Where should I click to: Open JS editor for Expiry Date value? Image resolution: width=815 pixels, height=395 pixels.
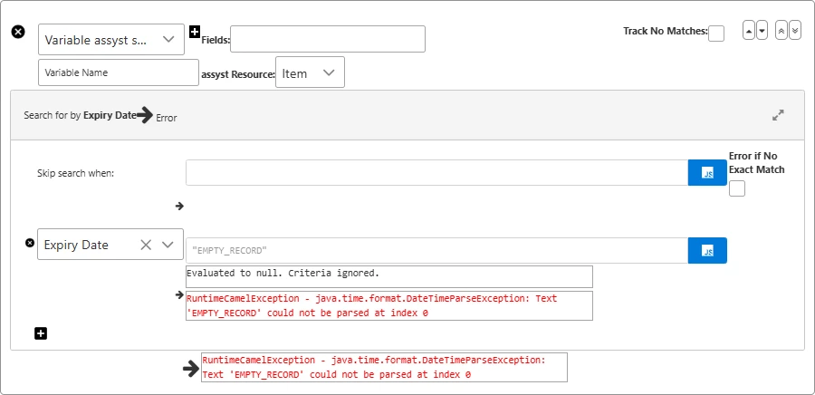point(707,250)
